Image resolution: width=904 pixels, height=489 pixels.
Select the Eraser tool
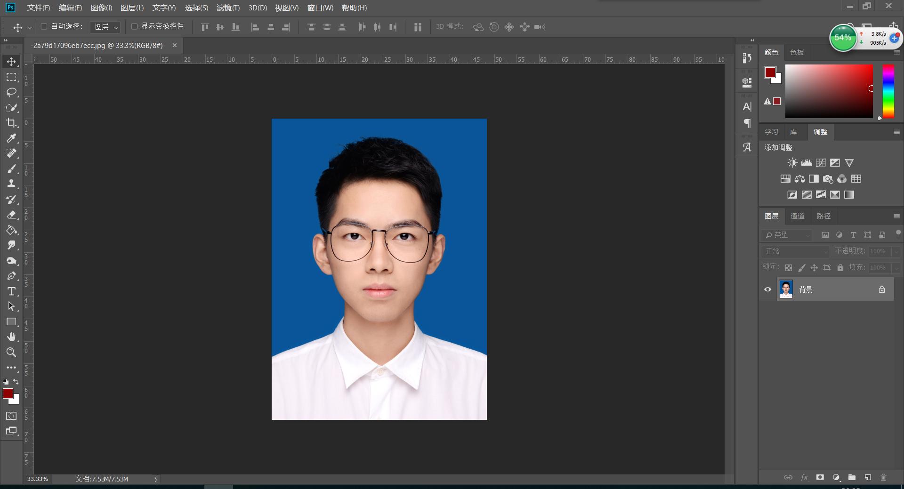[11, 215]
